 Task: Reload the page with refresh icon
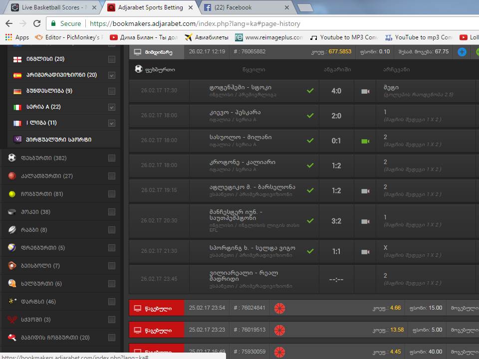(37, 23)
